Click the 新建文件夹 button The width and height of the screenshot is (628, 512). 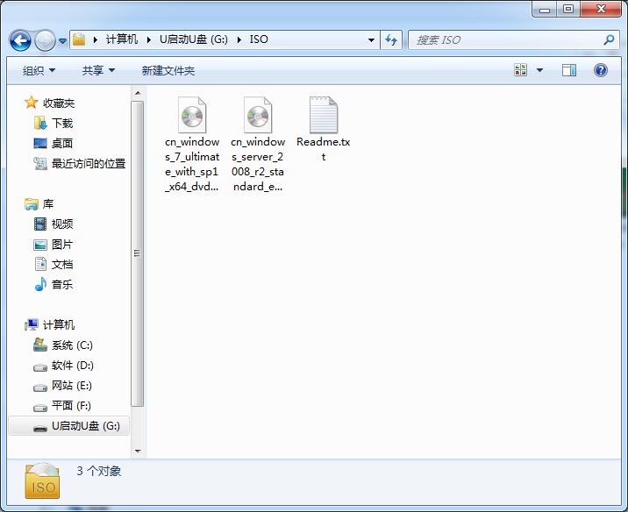pyautogui.click(x=168, y=70)
